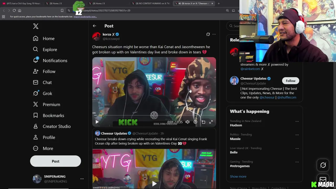Play the quoted Cheesur Updates video
This screenshot has height=189, width=336.
coord(154,183)
